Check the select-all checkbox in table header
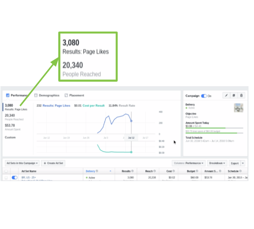This screenshot has height=229, width=254. 6,171
